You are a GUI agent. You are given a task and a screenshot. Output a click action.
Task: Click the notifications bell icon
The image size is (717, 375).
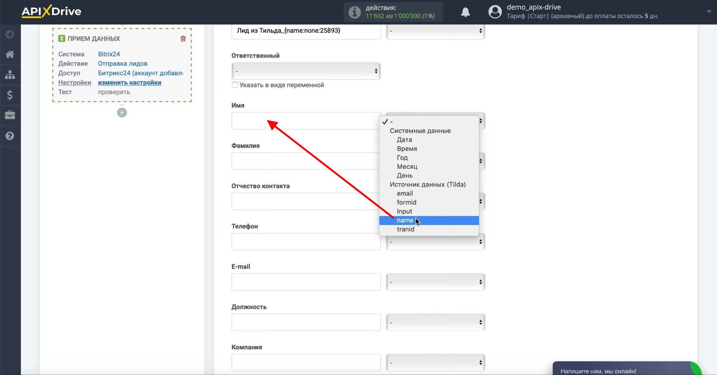tap(465, 12)
